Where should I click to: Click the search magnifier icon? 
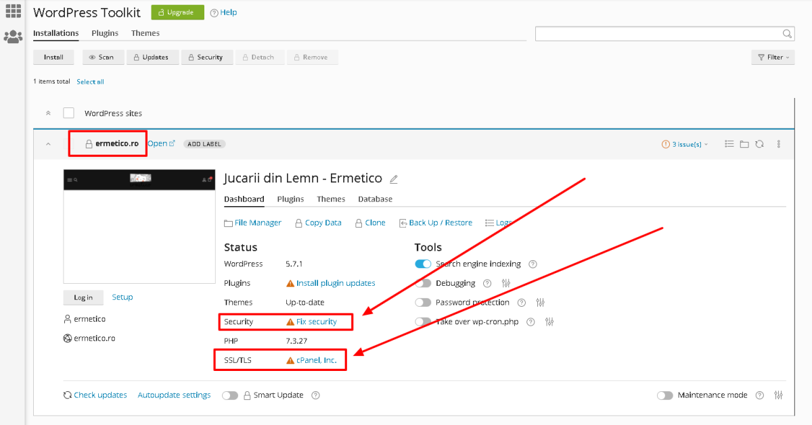point(788,33)
